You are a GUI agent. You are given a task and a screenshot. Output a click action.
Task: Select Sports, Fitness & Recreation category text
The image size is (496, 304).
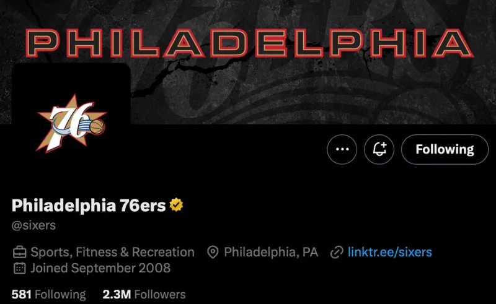coord(112,252)
